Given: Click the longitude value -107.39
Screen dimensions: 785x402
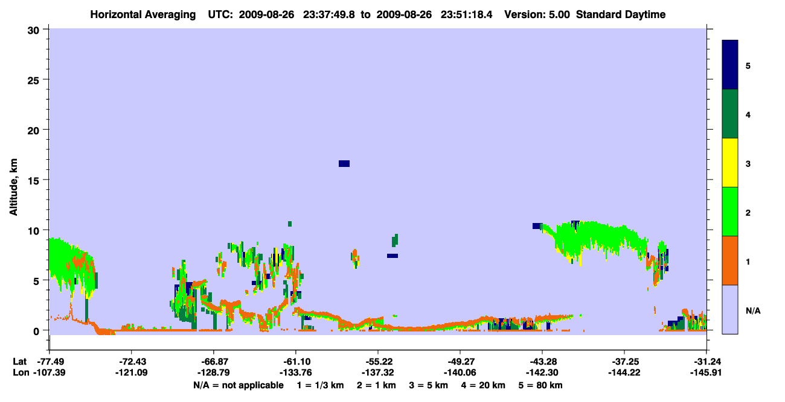Looking at the screenshot, I should point(49,372).
